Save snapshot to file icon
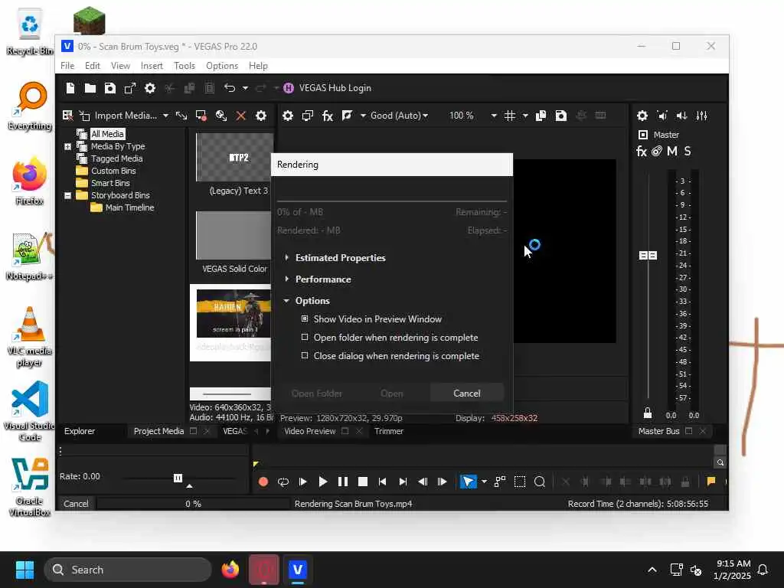The width and height of the screenshot is (784, 588). [x=561, y=116]
